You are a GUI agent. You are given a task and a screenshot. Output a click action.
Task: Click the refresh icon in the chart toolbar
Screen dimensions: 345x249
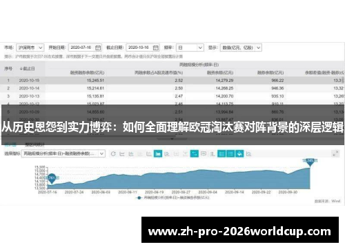(113, 153)
